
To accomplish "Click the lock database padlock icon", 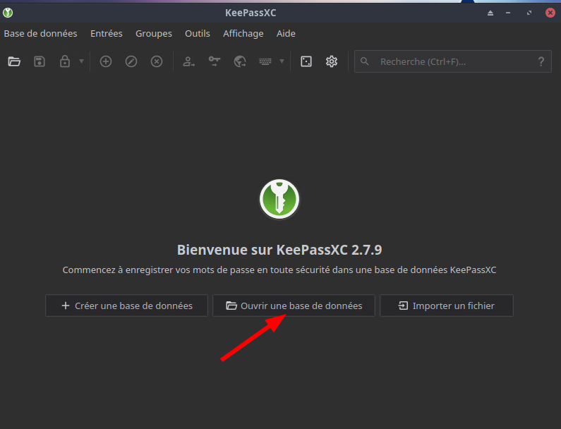I will click(65, 61).
